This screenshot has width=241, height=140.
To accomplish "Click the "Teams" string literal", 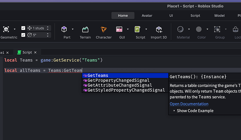I will pyautogui.click(x=91, y=60).
